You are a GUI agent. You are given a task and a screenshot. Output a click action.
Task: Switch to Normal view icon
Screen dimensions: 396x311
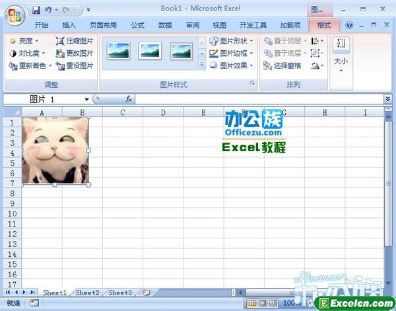252,302
